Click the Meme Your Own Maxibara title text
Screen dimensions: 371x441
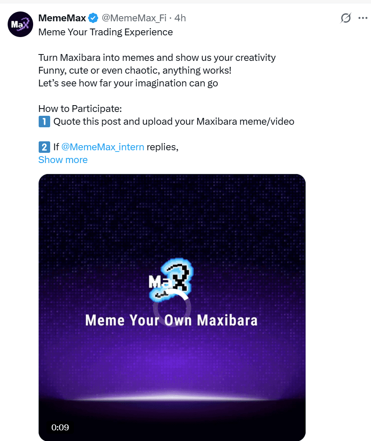click(x=172, y=320)
